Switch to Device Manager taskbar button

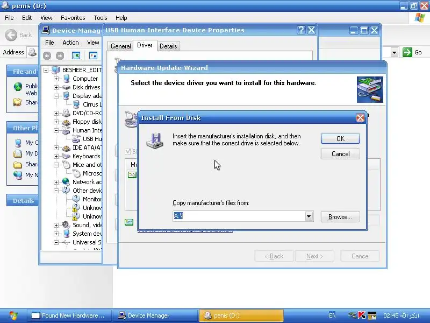click(155, 315)
